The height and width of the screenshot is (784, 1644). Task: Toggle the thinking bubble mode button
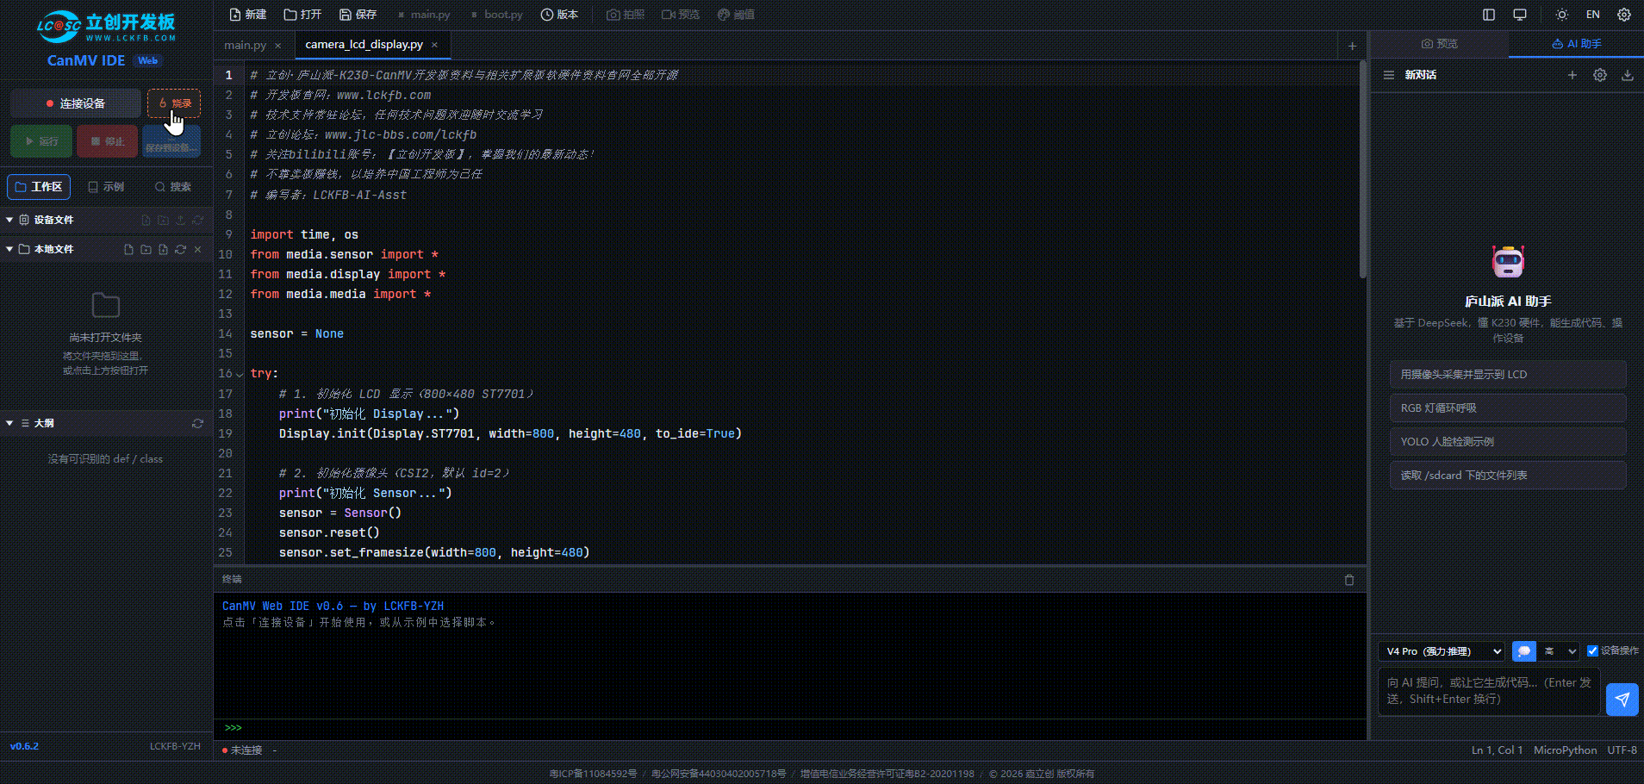click(1523, 651)
